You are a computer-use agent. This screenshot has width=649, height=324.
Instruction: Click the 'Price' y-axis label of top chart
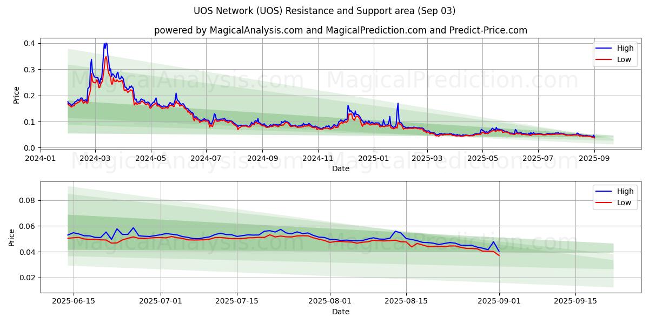click(16, 95)
